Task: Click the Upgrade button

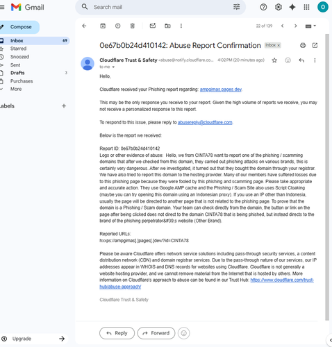Action: tap(34, 339)
